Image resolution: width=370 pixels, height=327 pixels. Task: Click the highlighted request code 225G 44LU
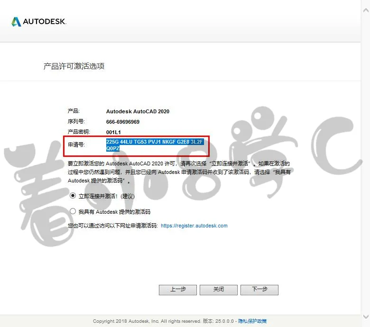tap(155, 142)
